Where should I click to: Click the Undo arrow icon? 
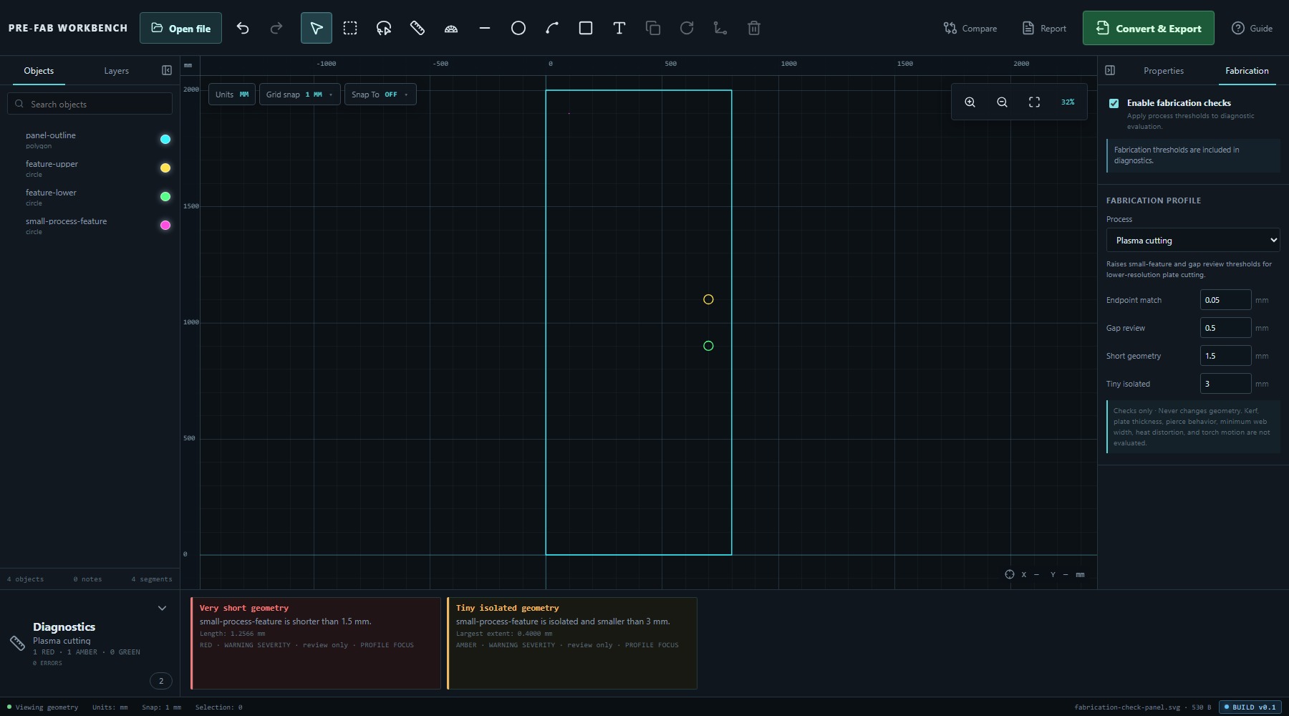(243, 28)
